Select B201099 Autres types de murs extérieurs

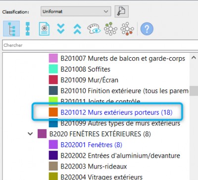click(120, 123)
